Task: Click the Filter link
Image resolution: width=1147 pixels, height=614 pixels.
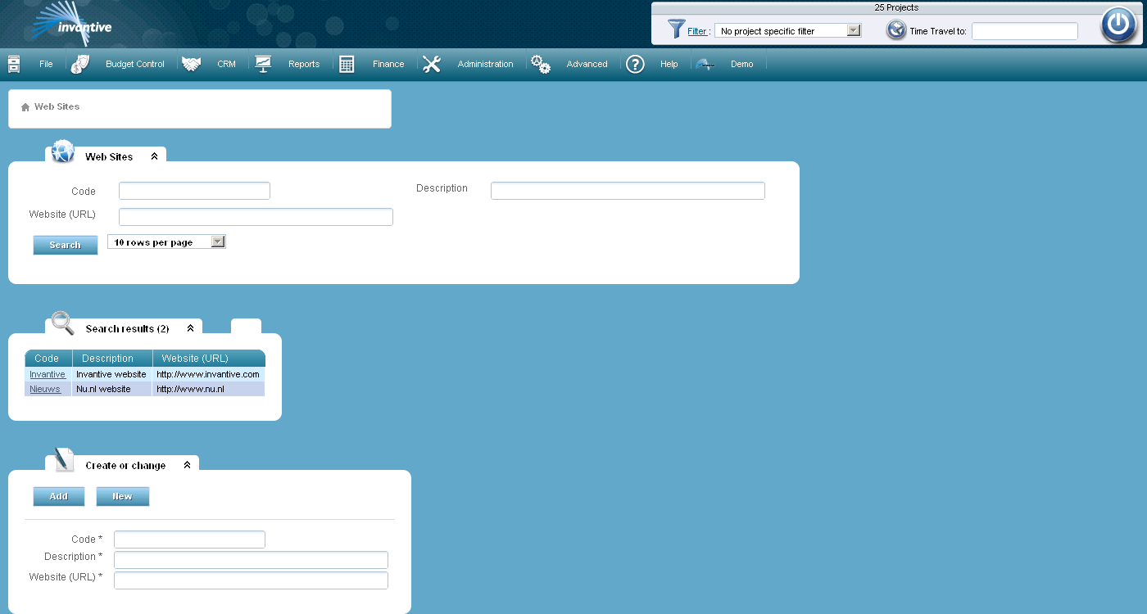Action: [x=697, y=31]
